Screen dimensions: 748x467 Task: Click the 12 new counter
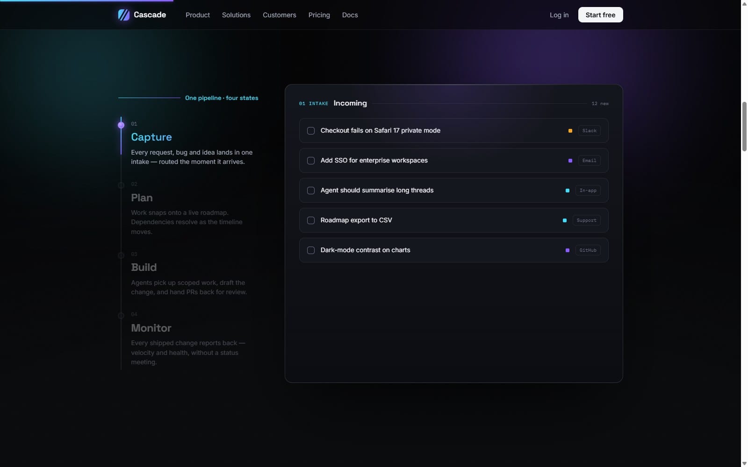(600, 104)
